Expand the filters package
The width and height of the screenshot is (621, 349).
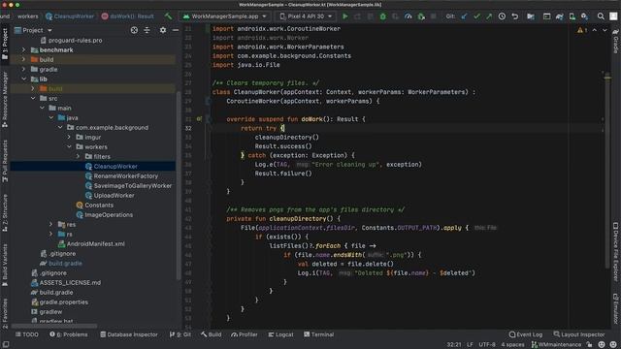78,156
